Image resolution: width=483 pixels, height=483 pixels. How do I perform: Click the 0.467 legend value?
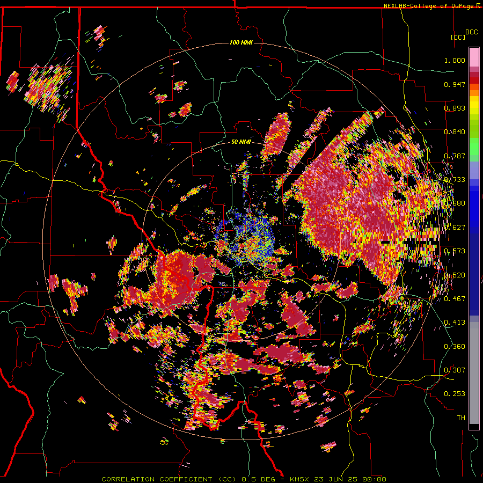pos(455,299)
